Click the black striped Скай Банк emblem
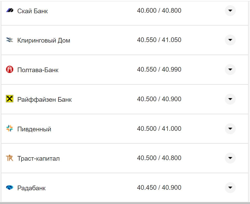Viewport: 250px width, 204px height. coord(9,11)
